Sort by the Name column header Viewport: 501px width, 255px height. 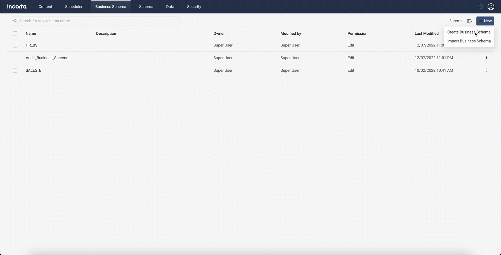pos(31,34)
